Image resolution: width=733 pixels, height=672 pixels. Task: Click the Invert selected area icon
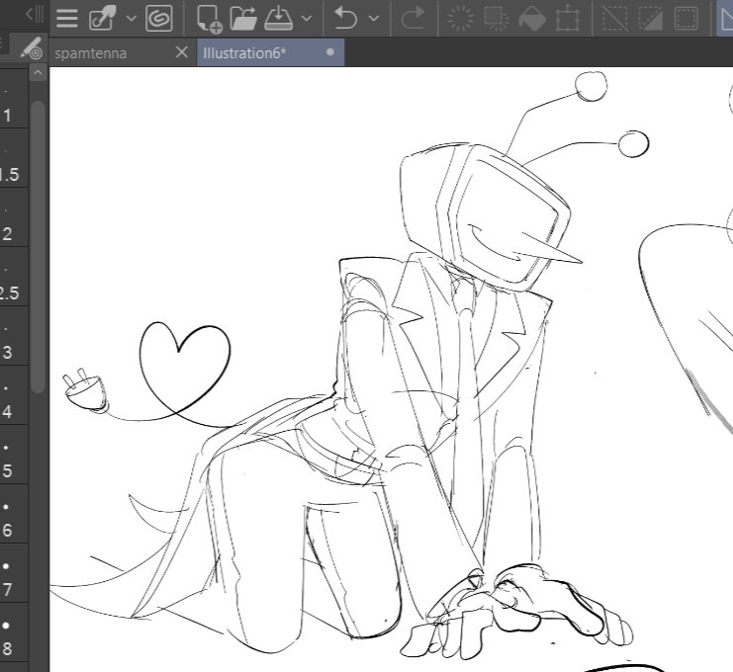pyautogui.click(x=650, y=18)
